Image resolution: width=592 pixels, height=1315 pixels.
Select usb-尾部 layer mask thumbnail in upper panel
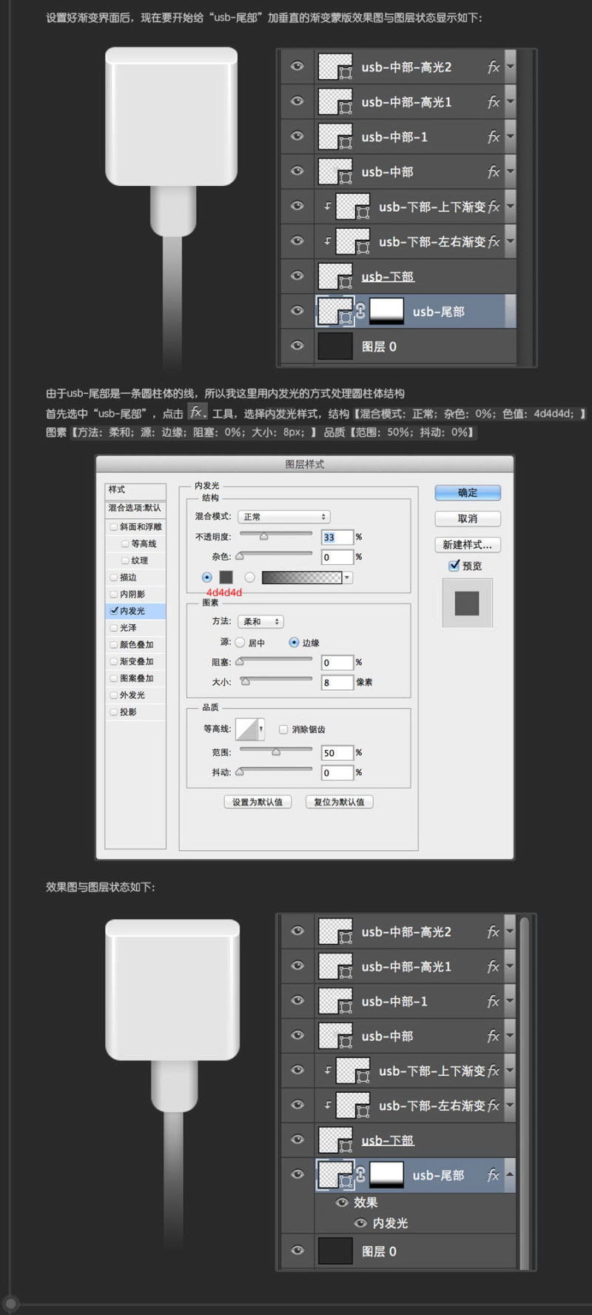pos(386,312)
